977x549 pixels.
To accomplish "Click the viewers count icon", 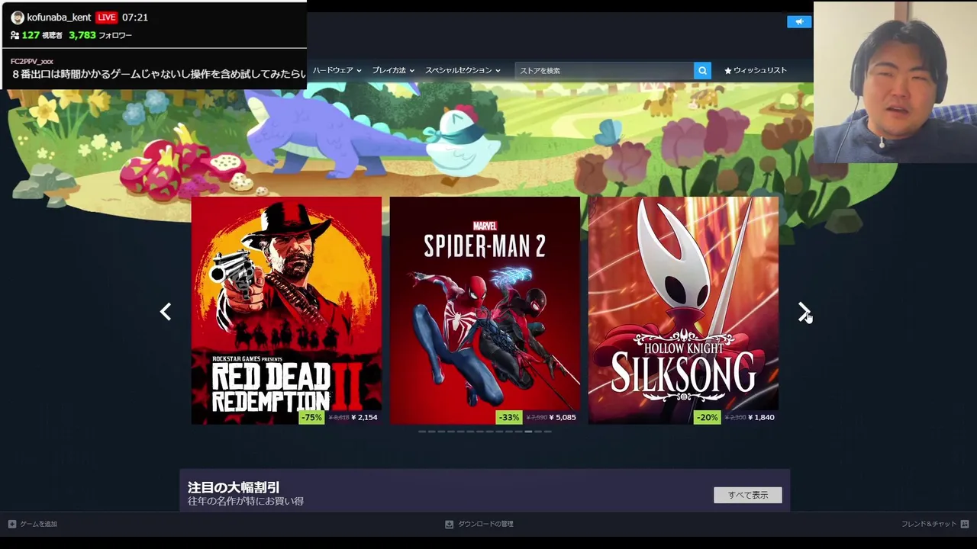I will (15, 35).
